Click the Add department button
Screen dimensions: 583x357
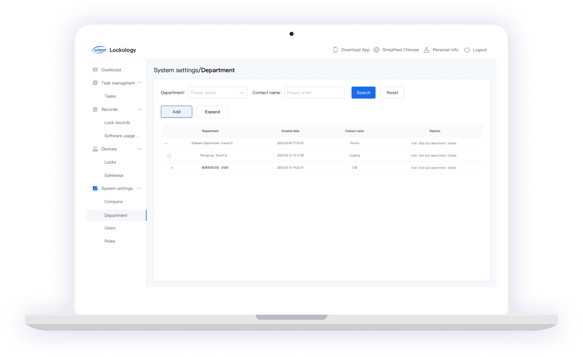pyautogui.click(x=176, y=112)
